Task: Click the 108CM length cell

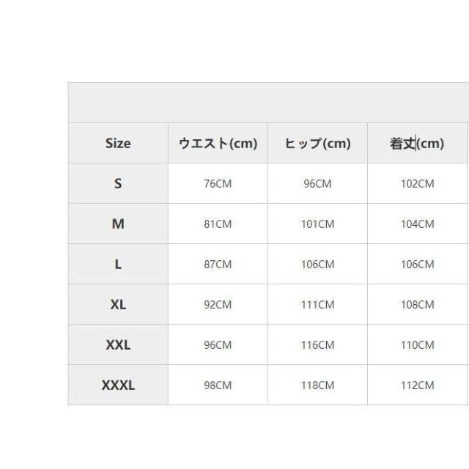Action: coord(417,305)
